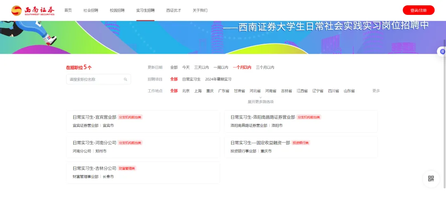Filter location by 江西省
446x207 pixels.
pyautogui.click(x=302, y=91)
